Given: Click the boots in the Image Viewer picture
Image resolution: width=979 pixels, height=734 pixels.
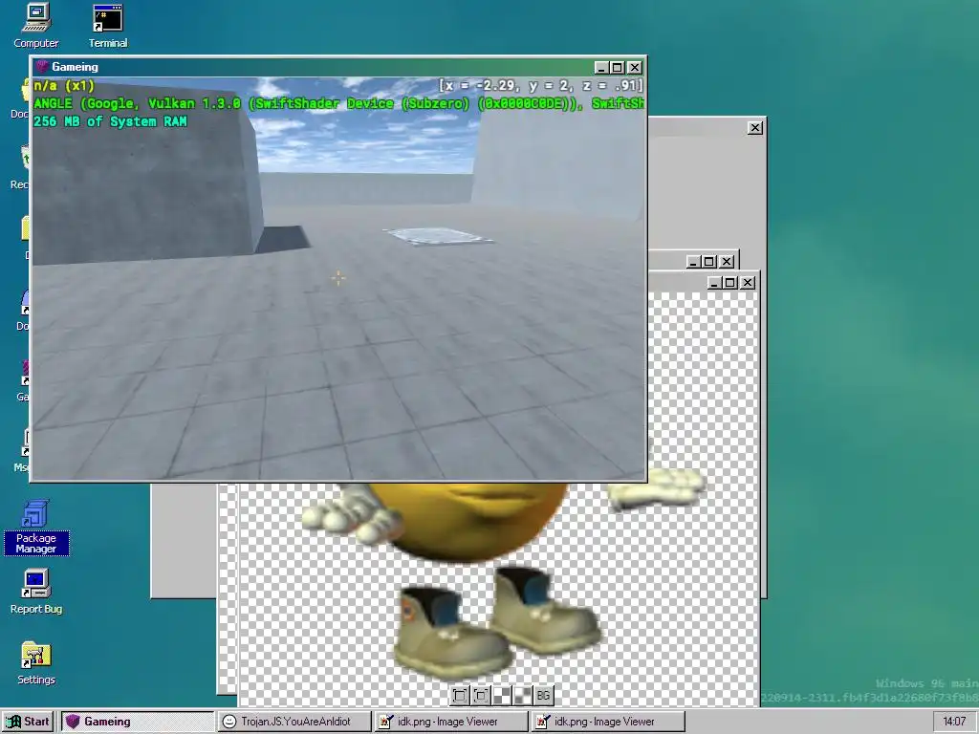Looking at the screenshot, I should [x=496, y=621].
